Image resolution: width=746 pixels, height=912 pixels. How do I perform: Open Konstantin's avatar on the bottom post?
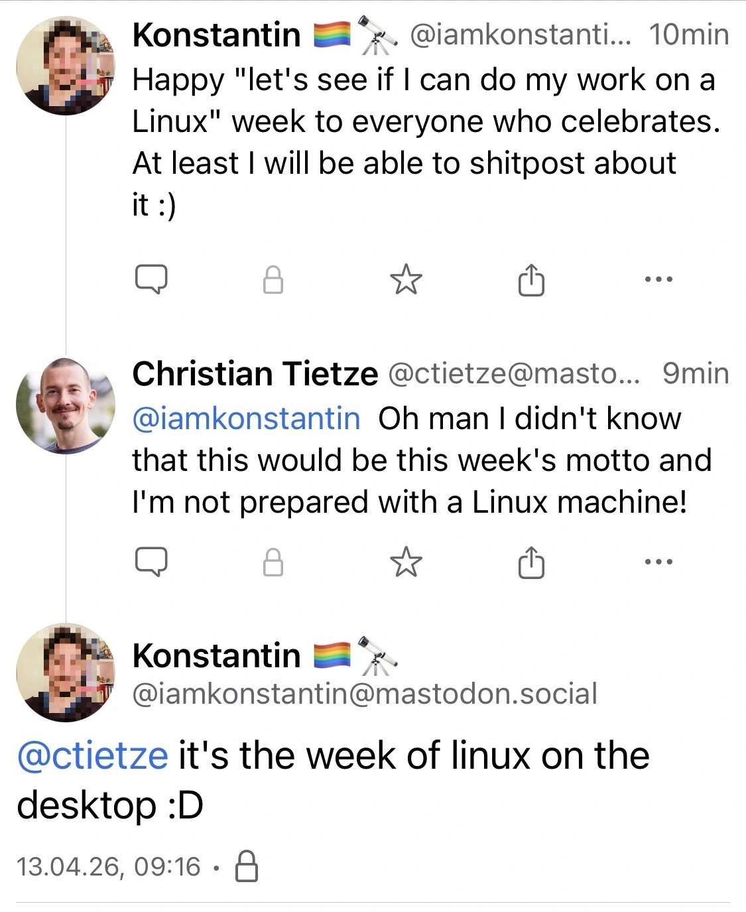[x=66, y=672]
